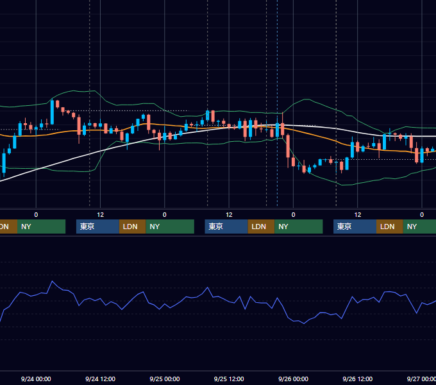Select the NY session block starting 9/26 evening
Viewport: 436px width, 385px height.
[419, 227]
